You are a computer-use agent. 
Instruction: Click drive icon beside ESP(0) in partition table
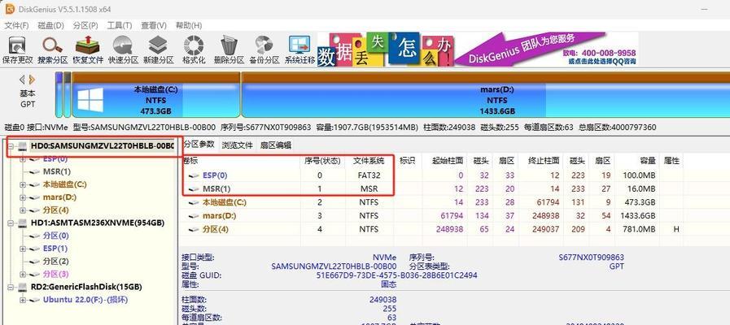[x=195, y=175]
